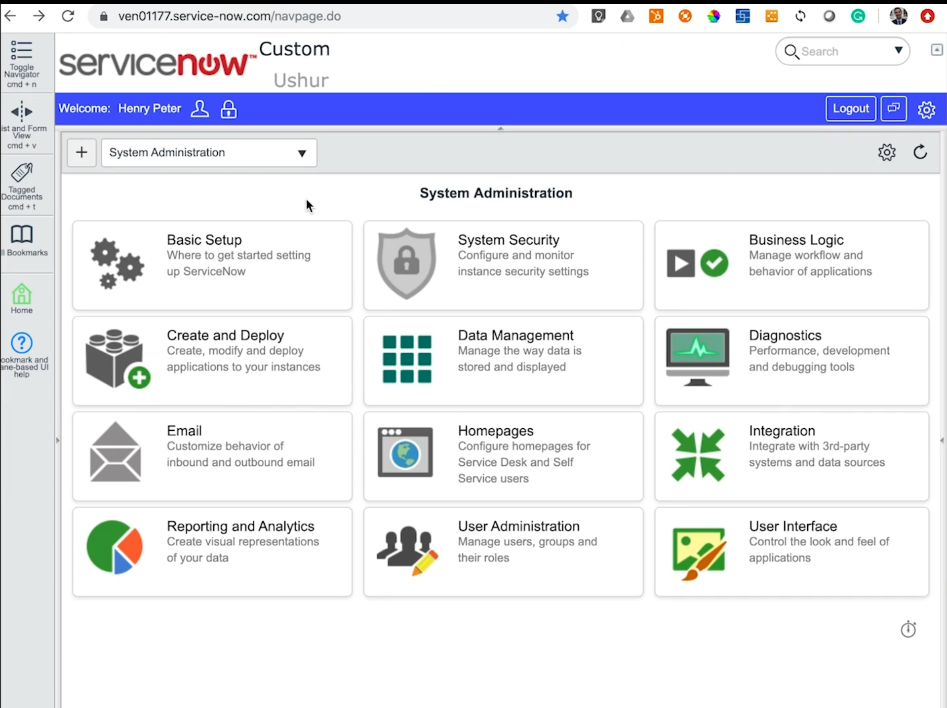Click the browser forward arrow
The image size is (947, 708).
pos(39,16)
